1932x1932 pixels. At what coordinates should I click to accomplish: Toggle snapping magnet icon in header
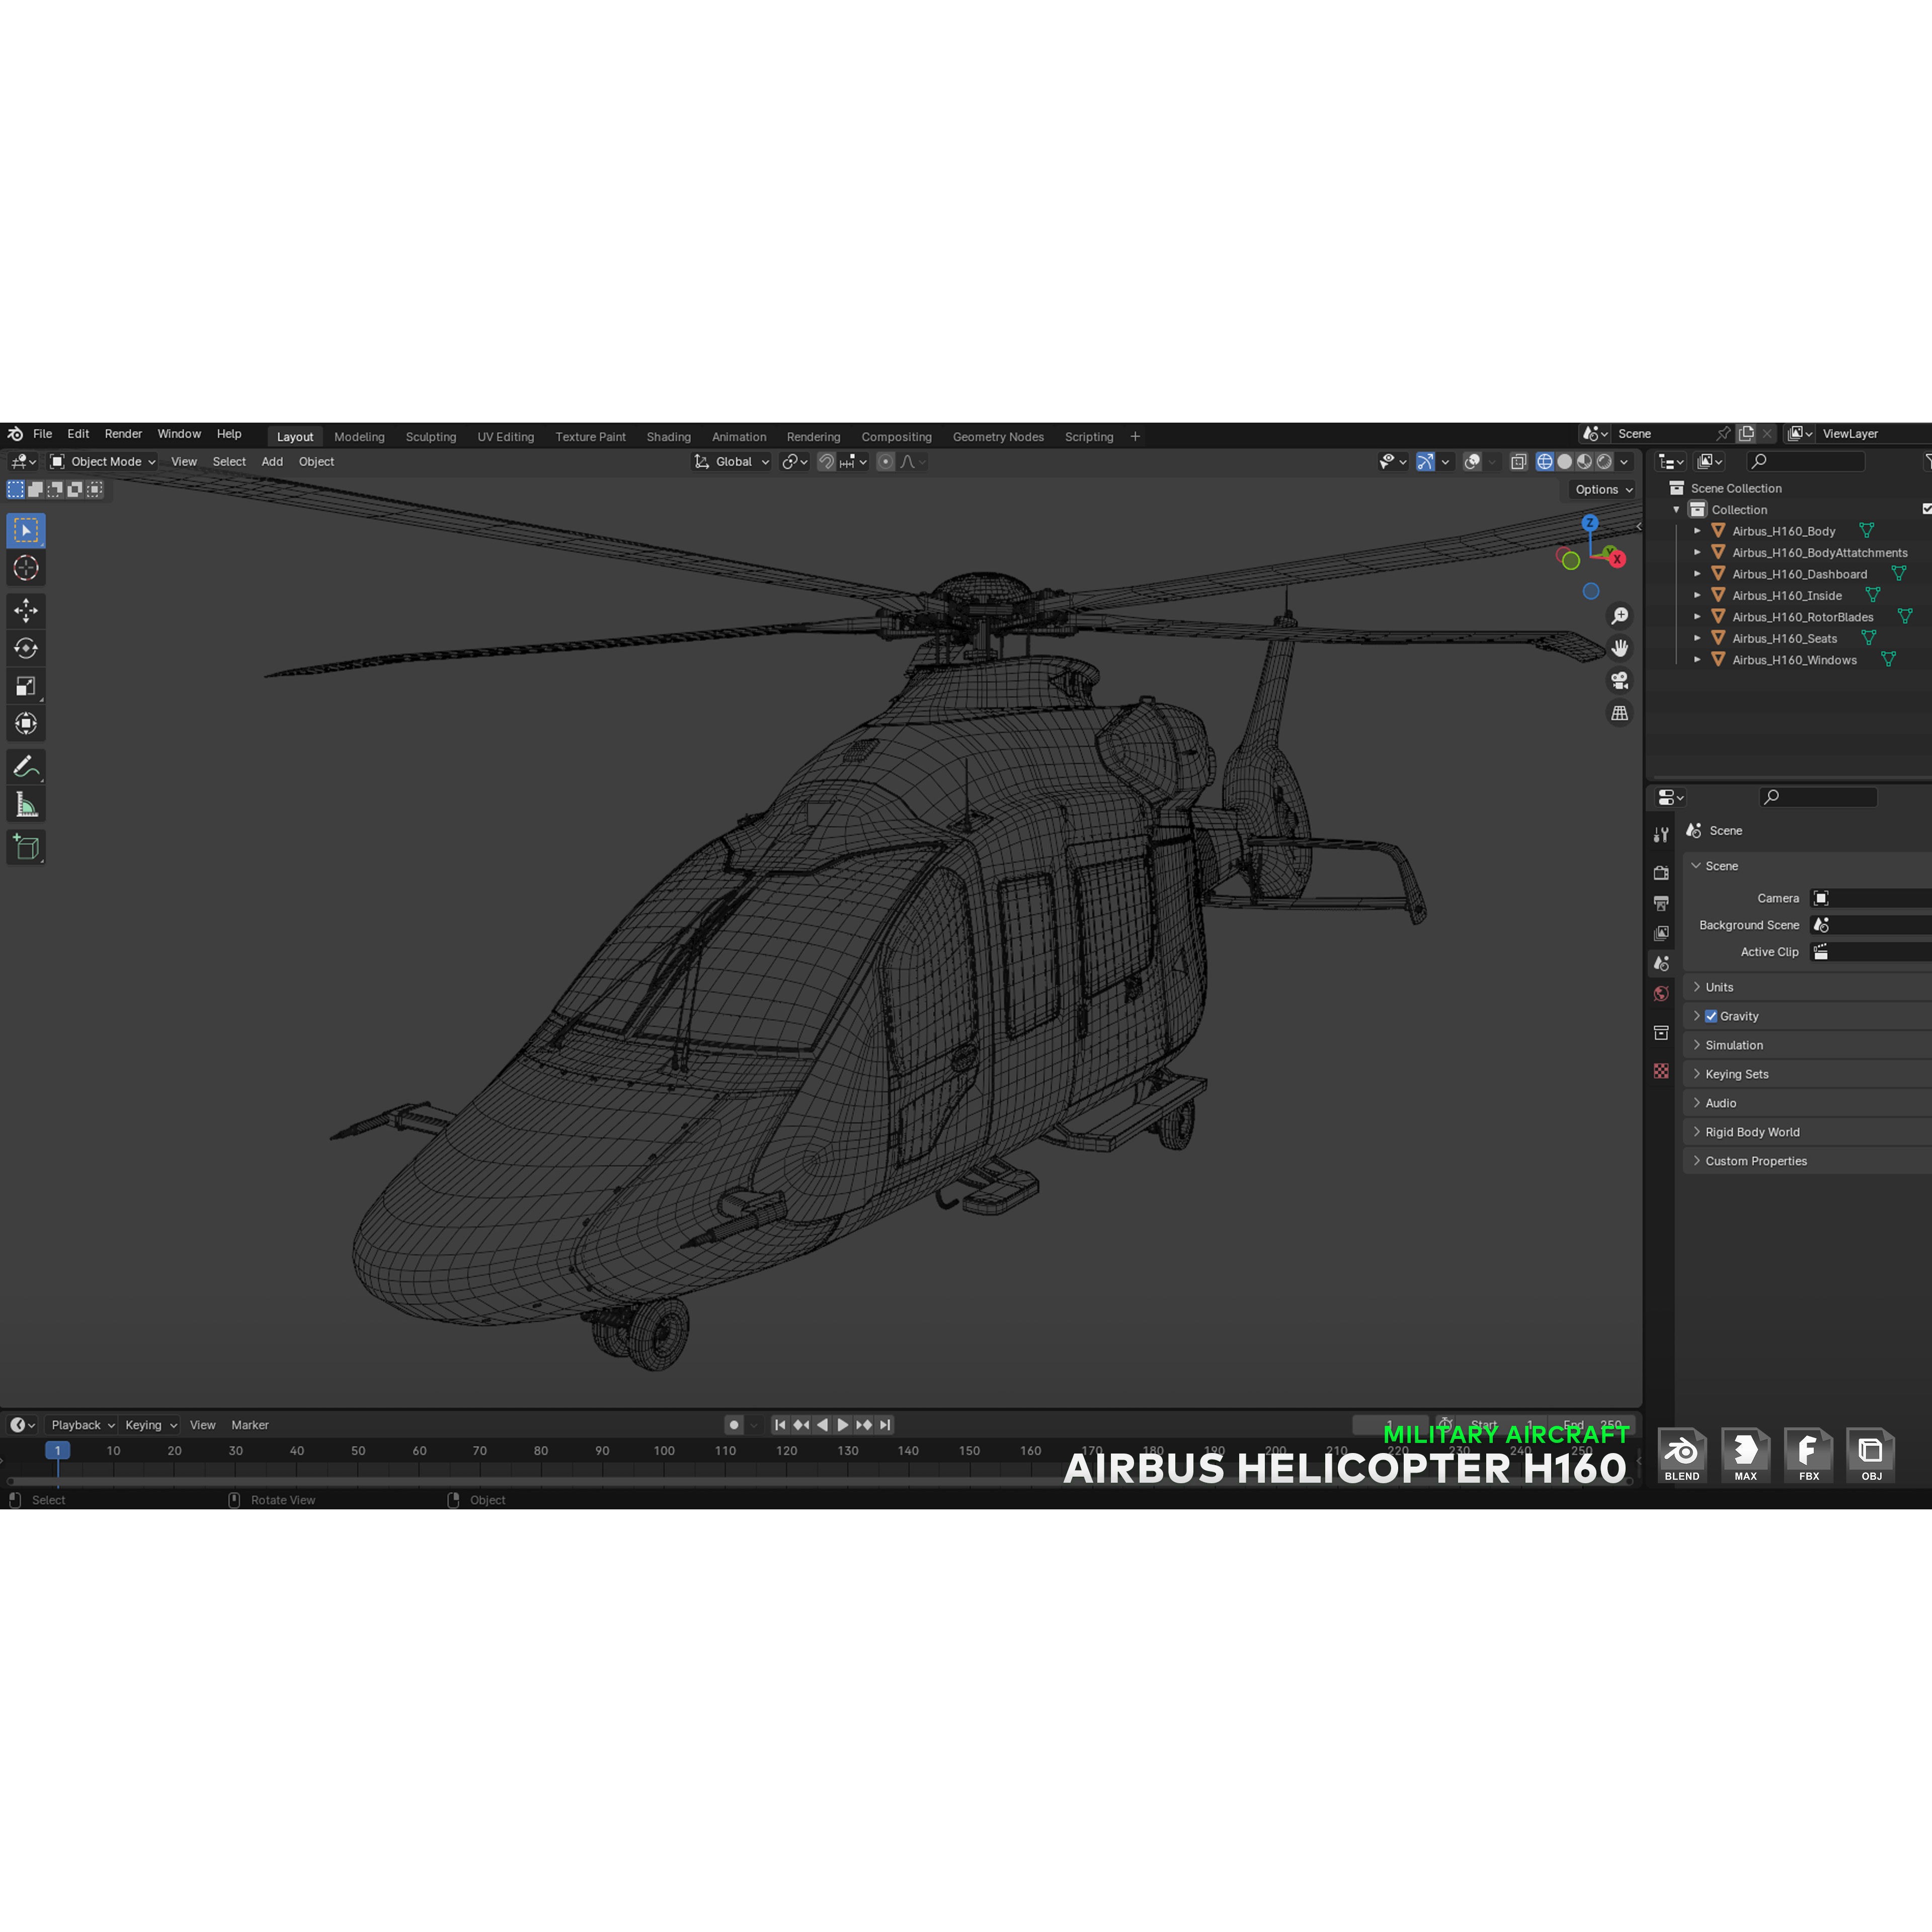pos(827,461)
